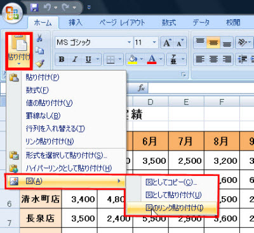
Task: Open font color dropdown arrow
Action: coord(161,59)
